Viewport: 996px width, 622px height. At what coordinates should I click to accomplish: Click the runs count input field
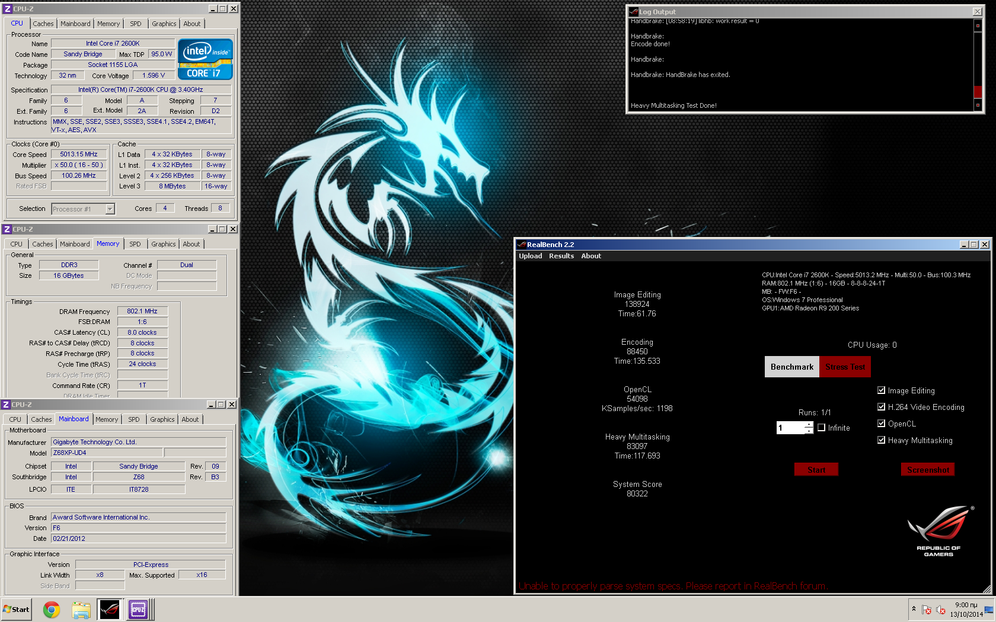(790, 428)
